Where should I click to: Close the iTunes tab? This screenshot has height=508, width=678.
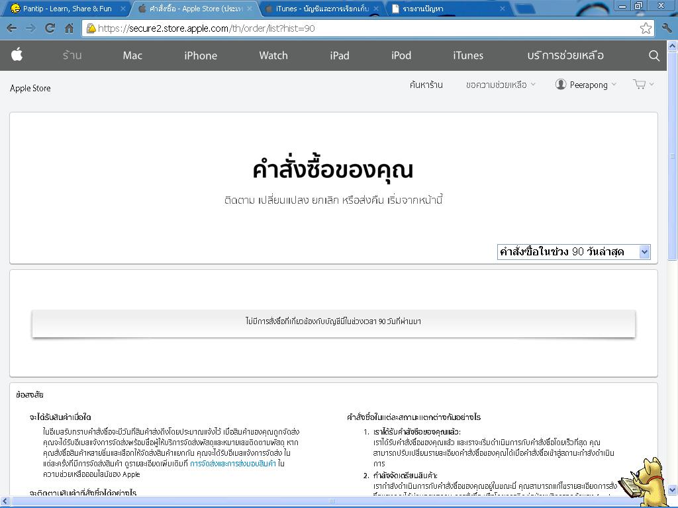tap(376, 8)
